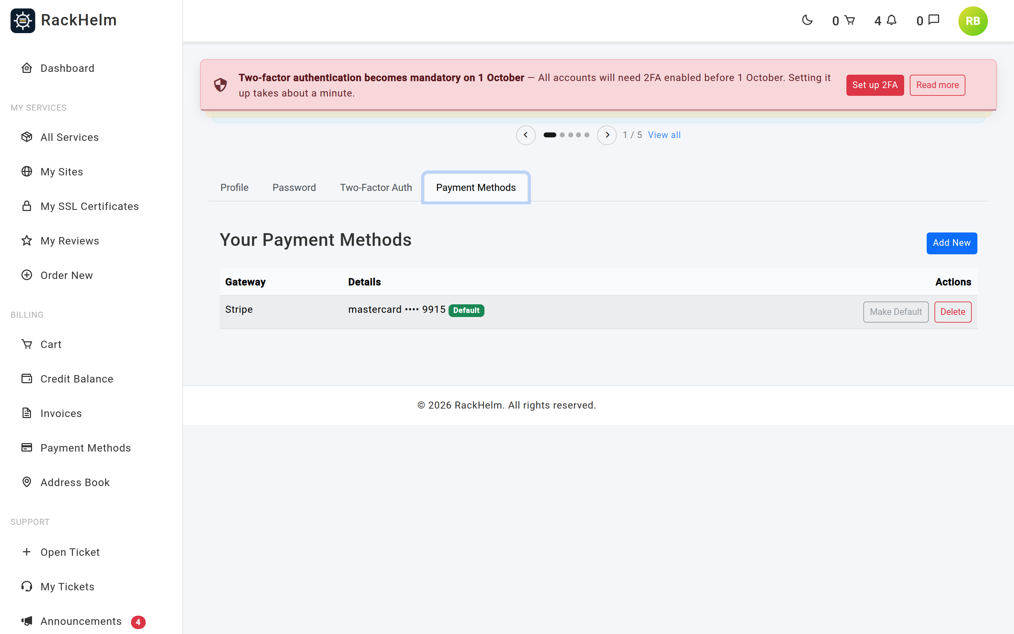1014x634 pixels.
Task: Select the last carousel dot
Action: point(587,135)
